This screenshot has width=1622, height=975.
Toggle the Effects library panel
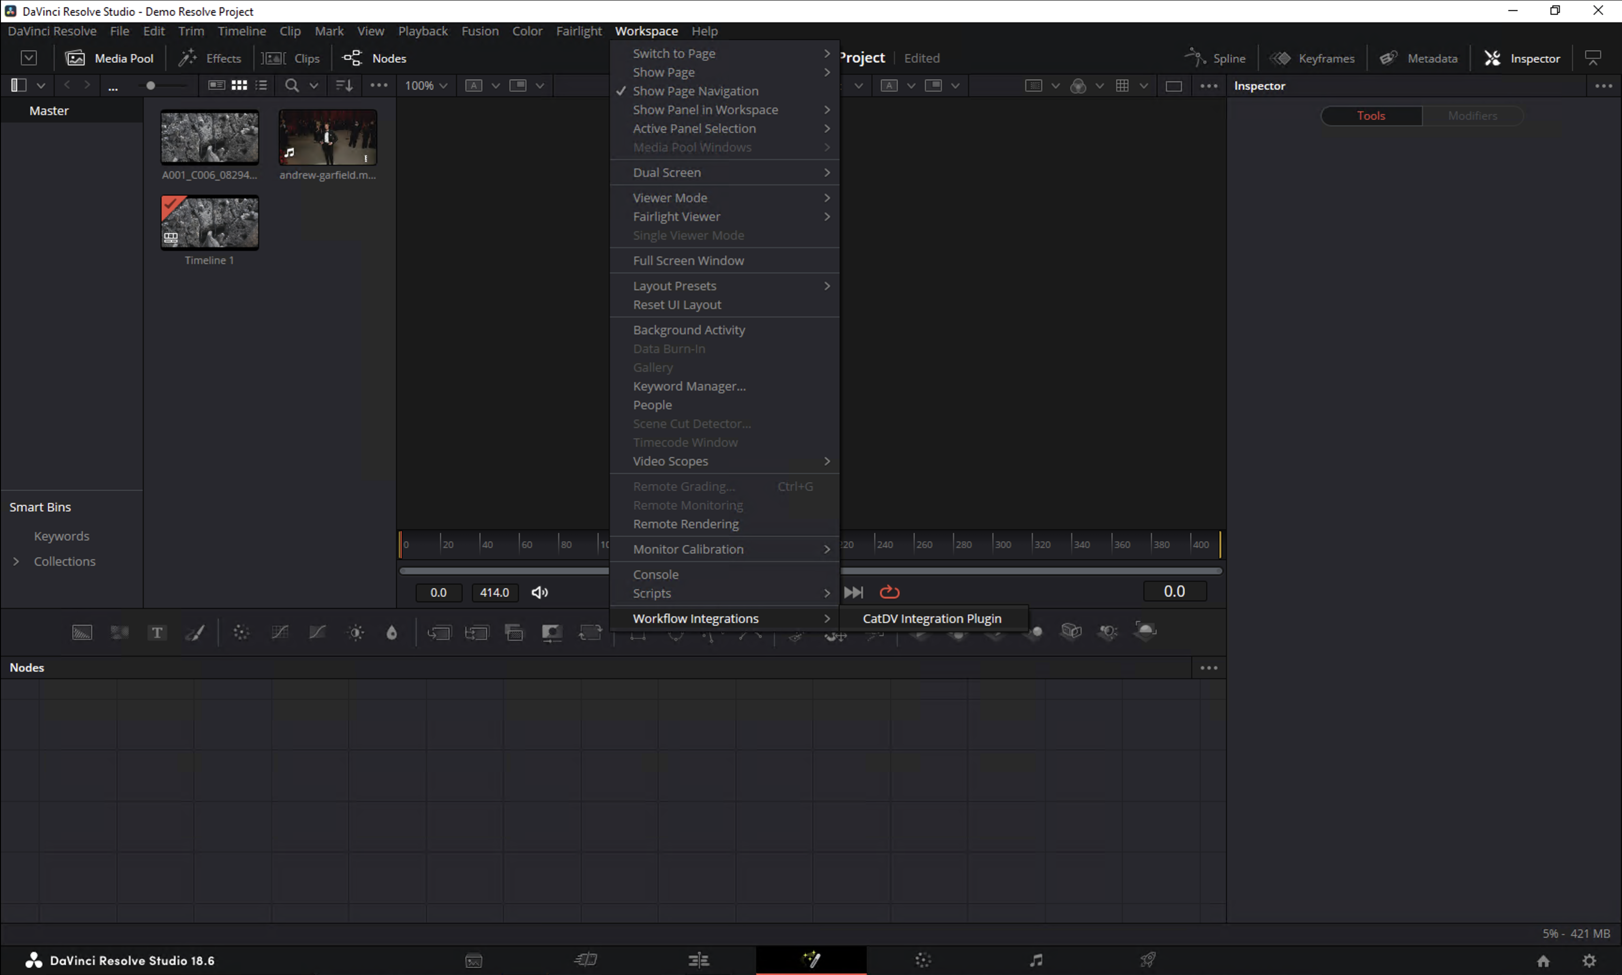pos(210,58)
